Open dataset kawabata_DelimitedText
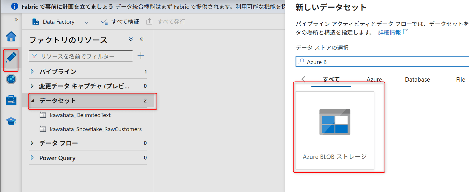The image size is (469, 192). [80, 115]
